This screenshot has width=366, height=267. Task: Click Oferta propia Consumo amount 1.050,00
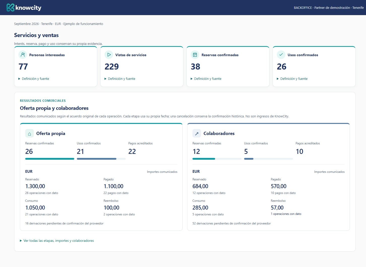[x=35, y=208]
